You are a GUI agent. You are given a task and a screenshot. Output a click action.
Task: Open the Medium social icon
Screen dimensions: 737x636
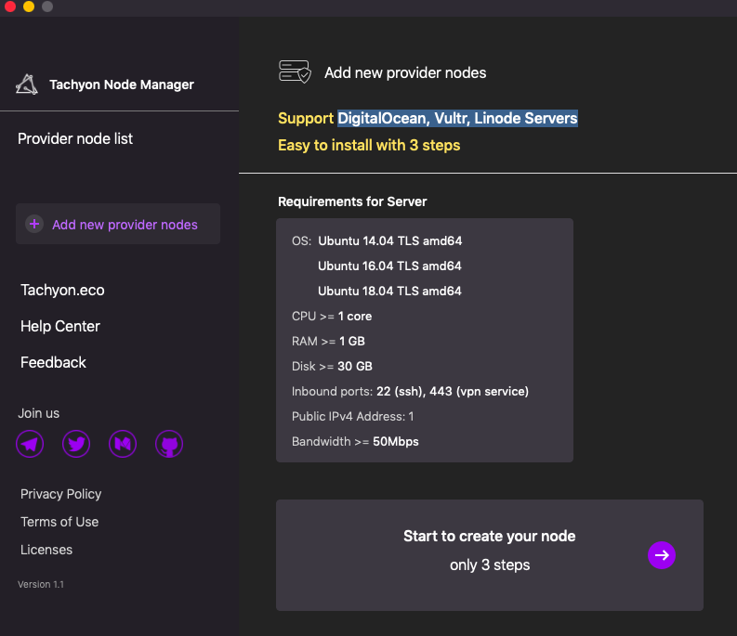point(123,444)
